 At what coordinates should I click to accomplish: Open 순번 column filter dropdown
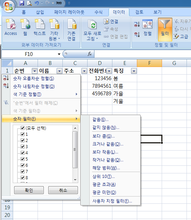click(34, 71)
